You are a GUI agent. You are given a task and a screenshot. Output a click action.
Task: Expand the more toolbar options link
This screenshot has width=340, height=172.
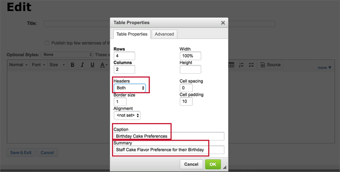pyautogui.click(x=324, y=68)
